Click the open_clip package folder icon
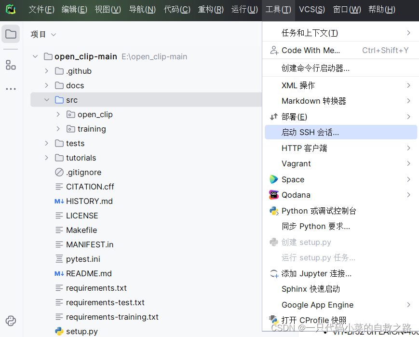419x337 pixels. (x=70, y=114)
